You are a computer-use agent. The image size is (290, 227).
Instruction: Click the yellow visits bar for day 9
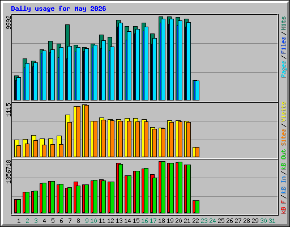[83, 131]
